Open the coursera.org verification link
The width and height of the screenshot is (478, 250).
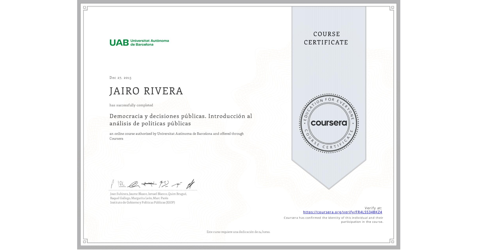pos(342,212)
